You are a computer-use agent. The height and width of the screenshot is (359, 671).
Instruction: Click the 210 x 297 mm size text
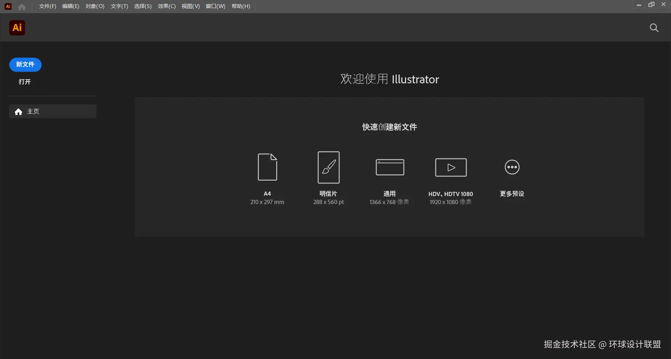click(267, 202)
